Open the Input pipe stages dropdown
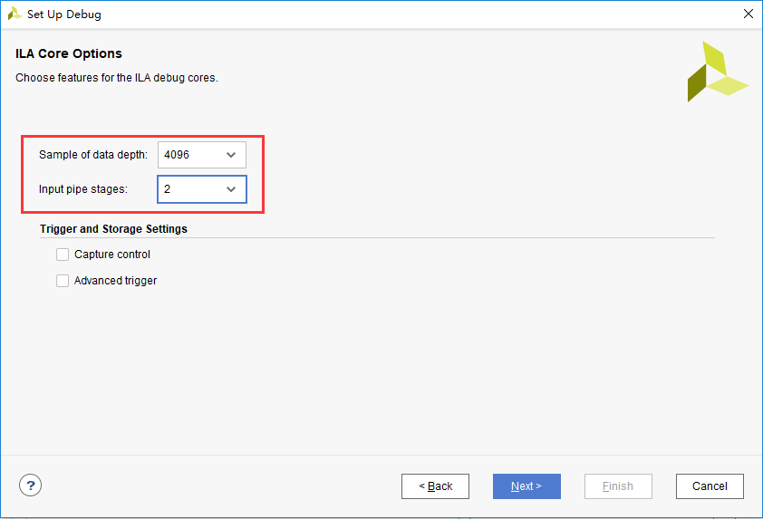 click(x=202, y=189)
